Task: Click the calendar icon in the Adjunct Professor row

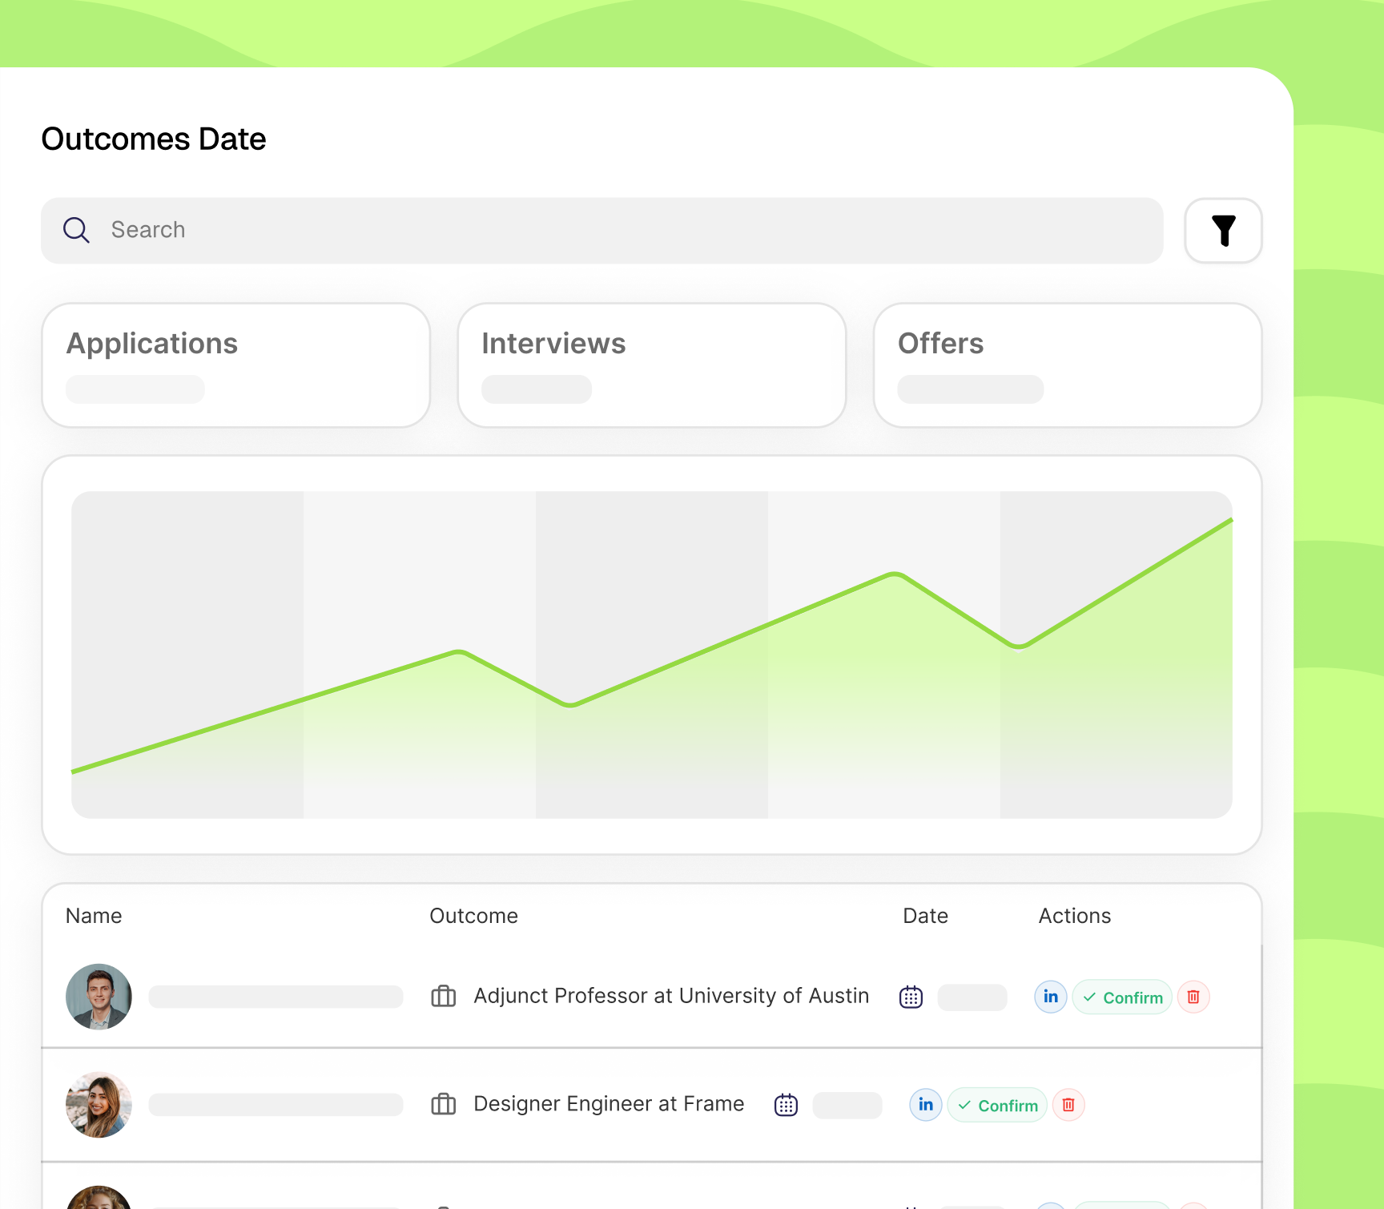Action: pos(910,997)
